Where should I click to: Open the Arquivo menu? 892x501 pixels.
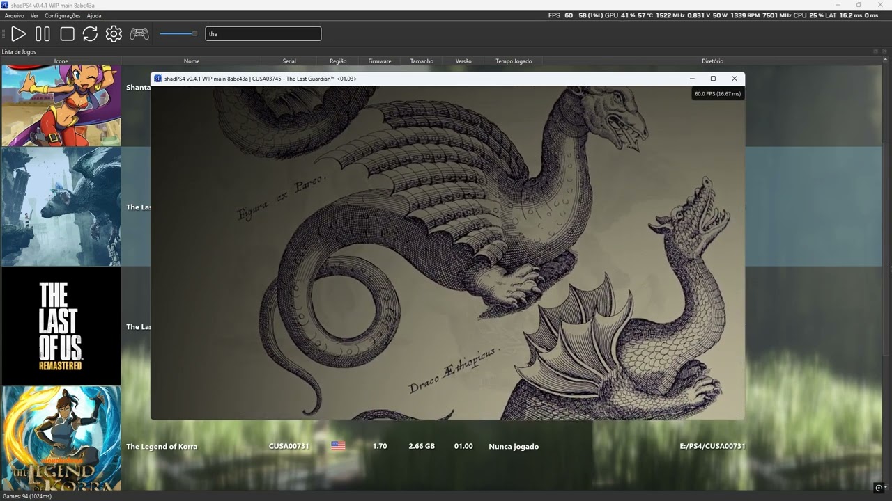point(14,15)
